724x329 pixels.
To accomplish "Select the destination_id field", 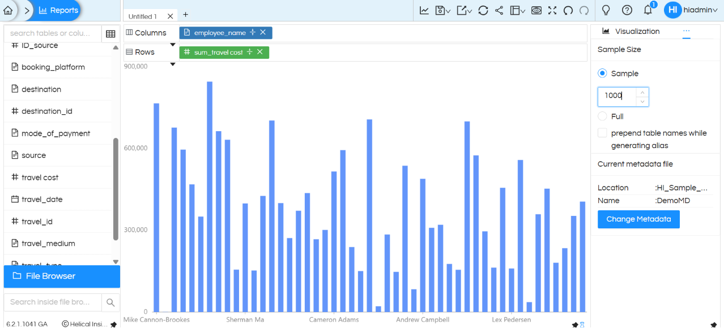I will (58, 111).
